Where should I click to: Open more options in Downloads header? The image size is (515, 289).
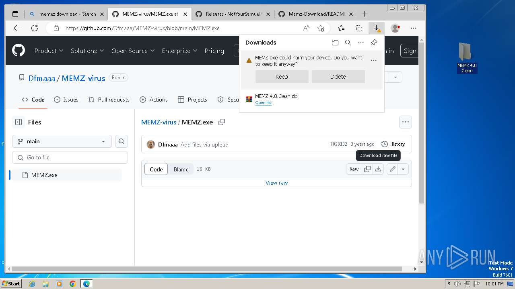(x=361, y=43)
